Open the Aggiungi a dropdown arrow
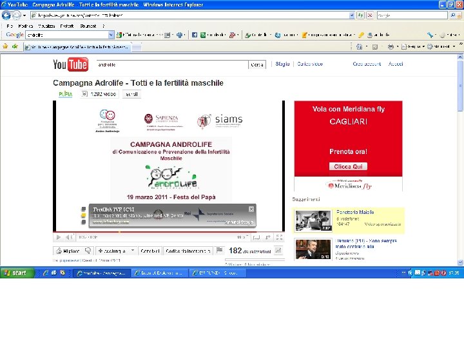The width and height of the screenshot is (464, 348). pyautogui.click(x=133, y=251)
